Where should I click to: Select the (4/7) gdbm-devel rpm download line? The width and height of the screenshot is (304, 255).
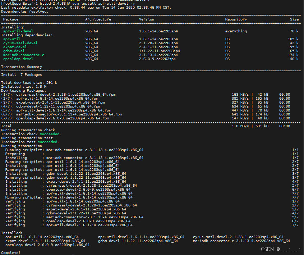(146, 106)
